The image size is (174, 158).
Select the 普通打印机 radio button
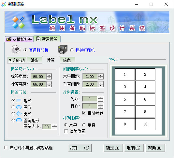point(25,50)
